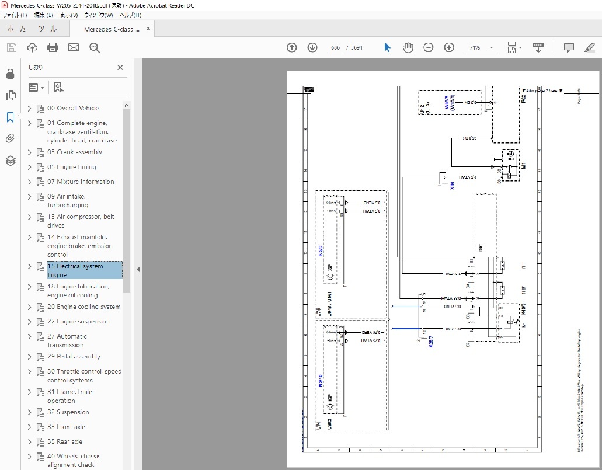Zoom out with minus icon
Screen dimensions: 602x470
tap(429, 48)
